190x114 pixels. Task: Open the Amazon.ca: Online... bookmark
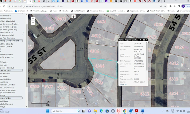click(96, 11)
